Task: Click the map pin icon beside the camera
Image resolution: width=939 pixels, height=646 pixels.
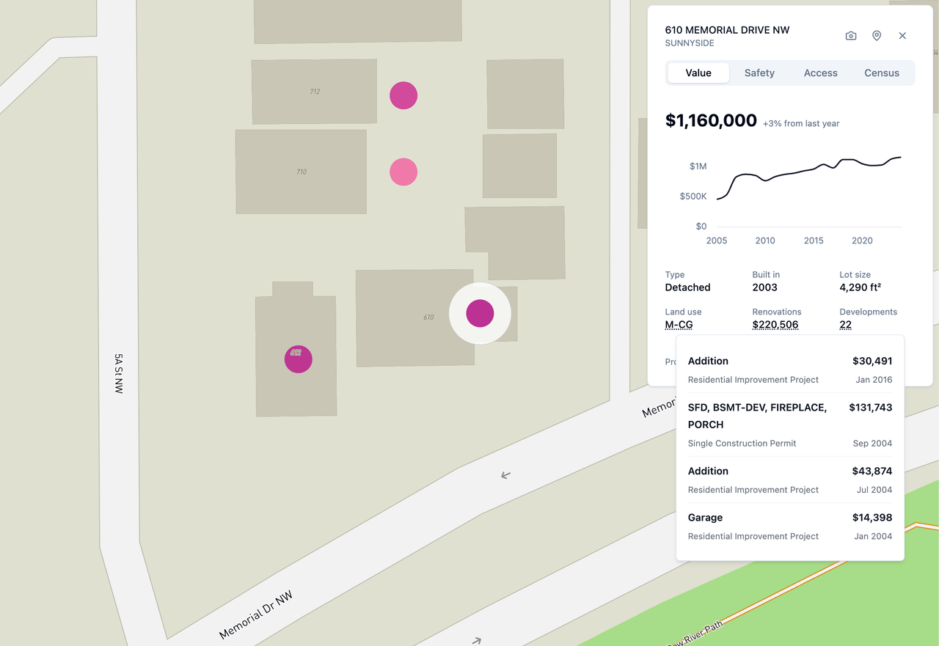Action: tap(877, 35)
